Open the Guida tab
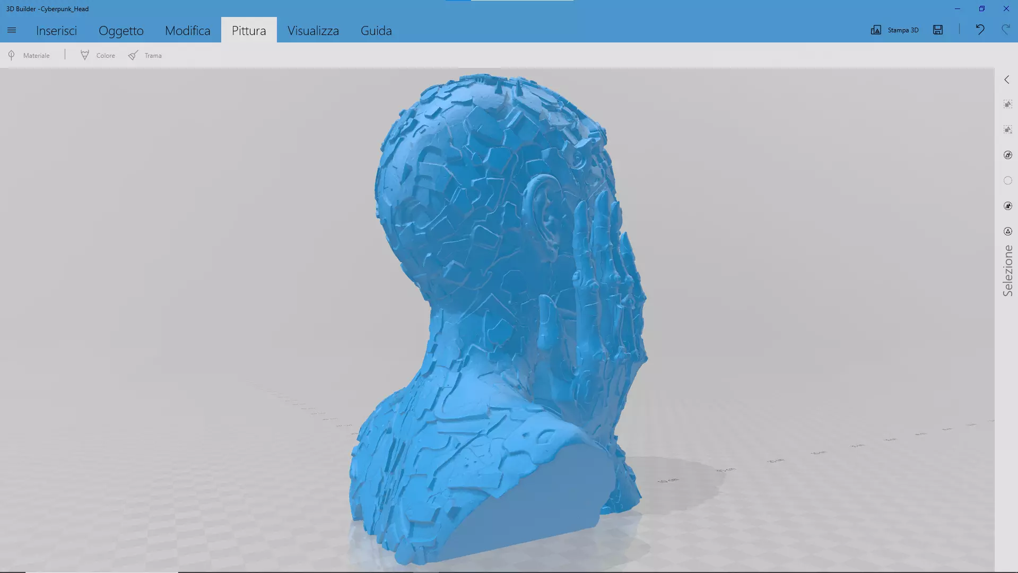Viewport: 1018px width, 573px height. click(376, 30)
